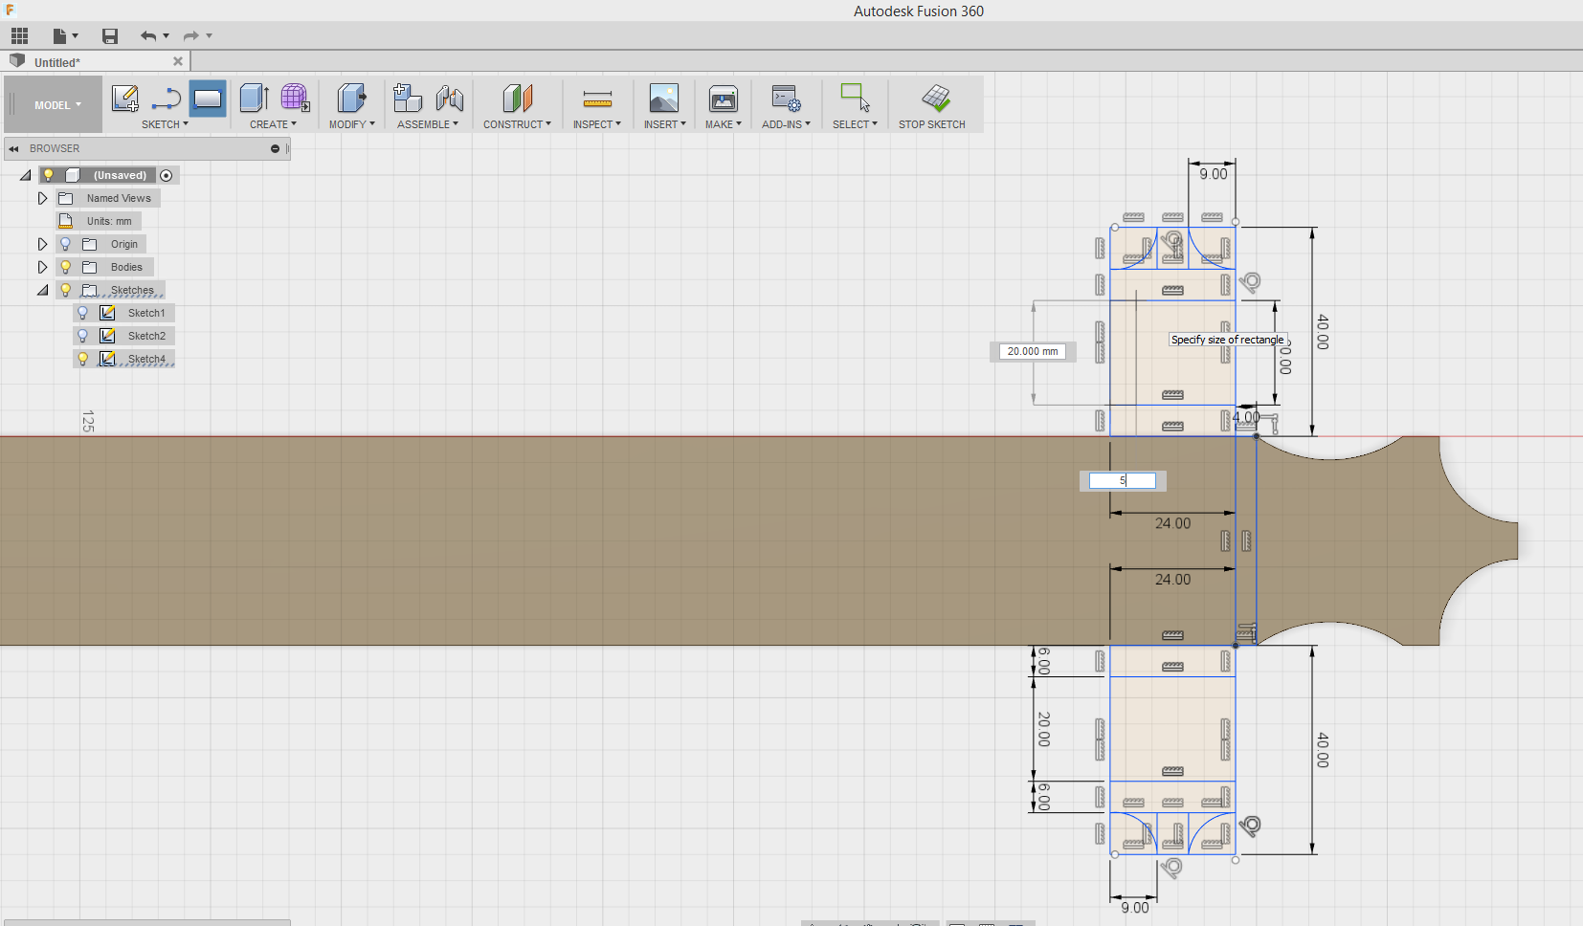Open the MODIFY menu
Viewport: 1583px width, 926px height.
coord(352,124)
